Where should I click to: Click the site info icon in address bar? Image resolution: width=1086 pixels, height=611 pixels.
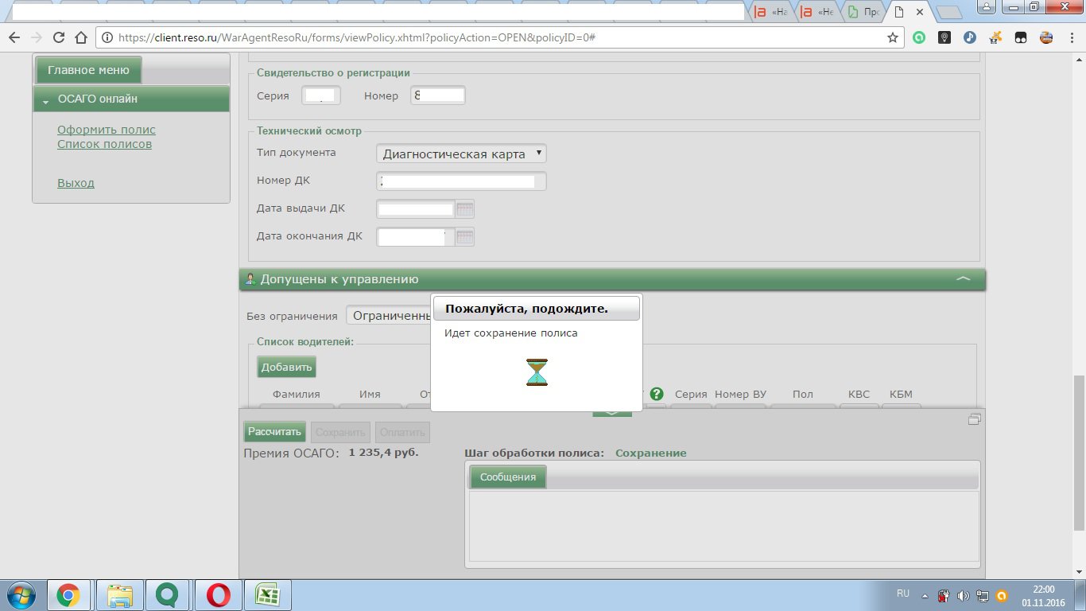pyautogui.click(x=106, y=37)
